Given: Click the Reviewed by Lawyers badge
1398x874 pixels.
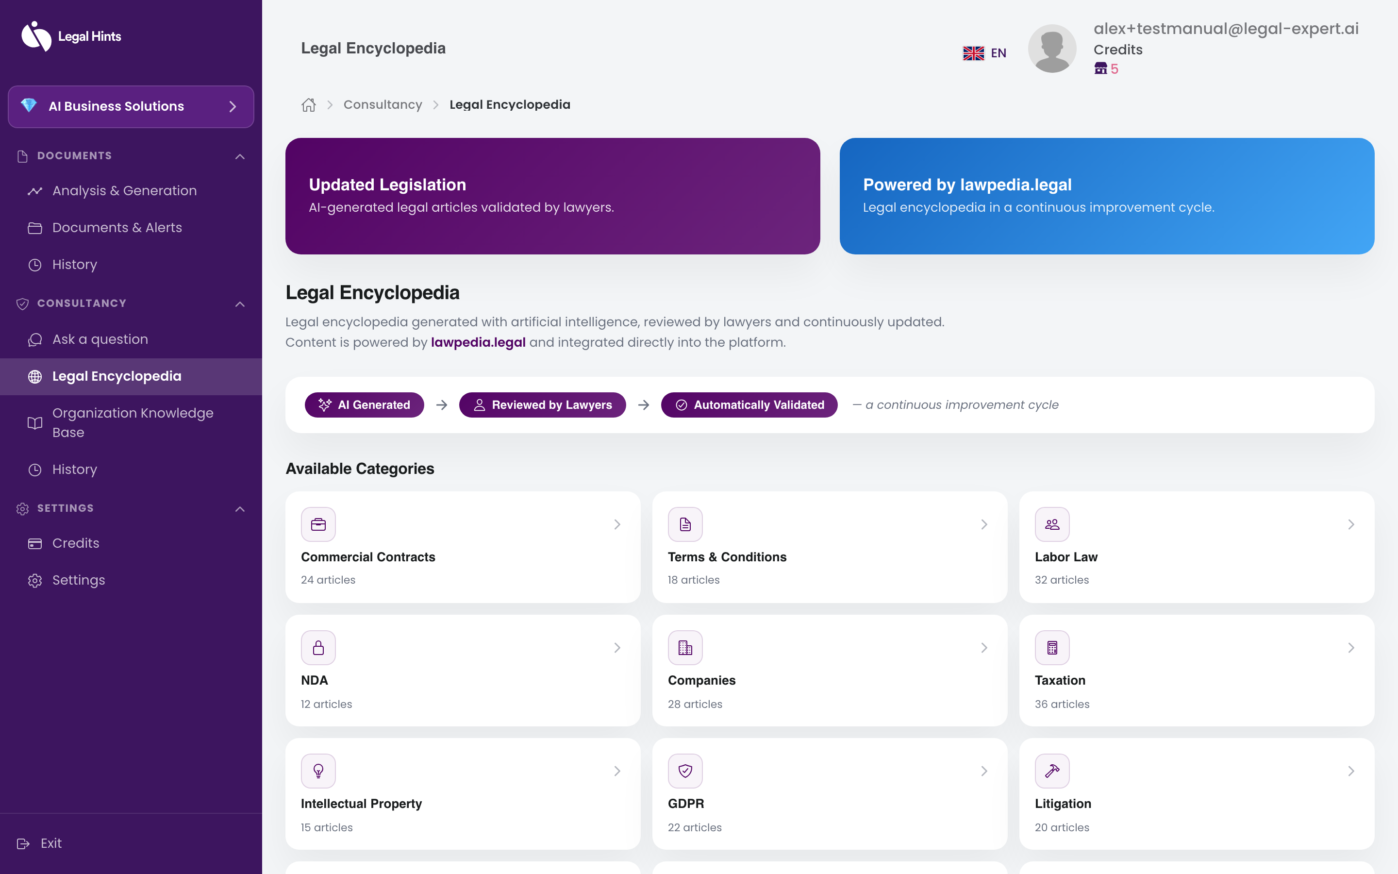Looking at the screenshot, I should coord(542,404).
